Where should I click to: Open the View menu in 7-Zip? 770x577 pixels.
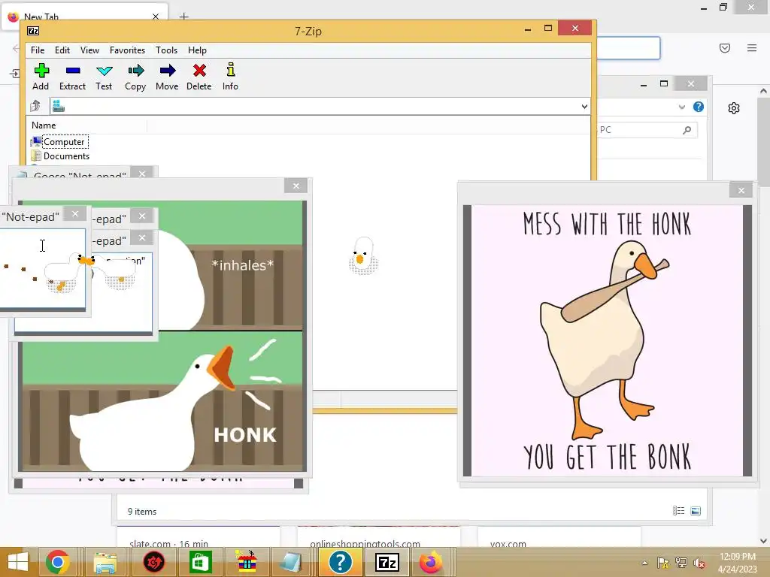click(89, 50)
